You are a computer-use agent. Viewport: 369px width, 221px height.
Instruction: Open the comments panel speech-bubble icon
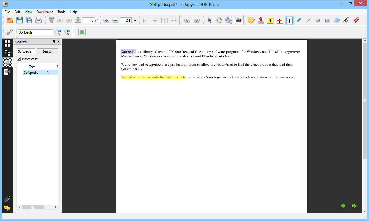[x=7, y=208]
